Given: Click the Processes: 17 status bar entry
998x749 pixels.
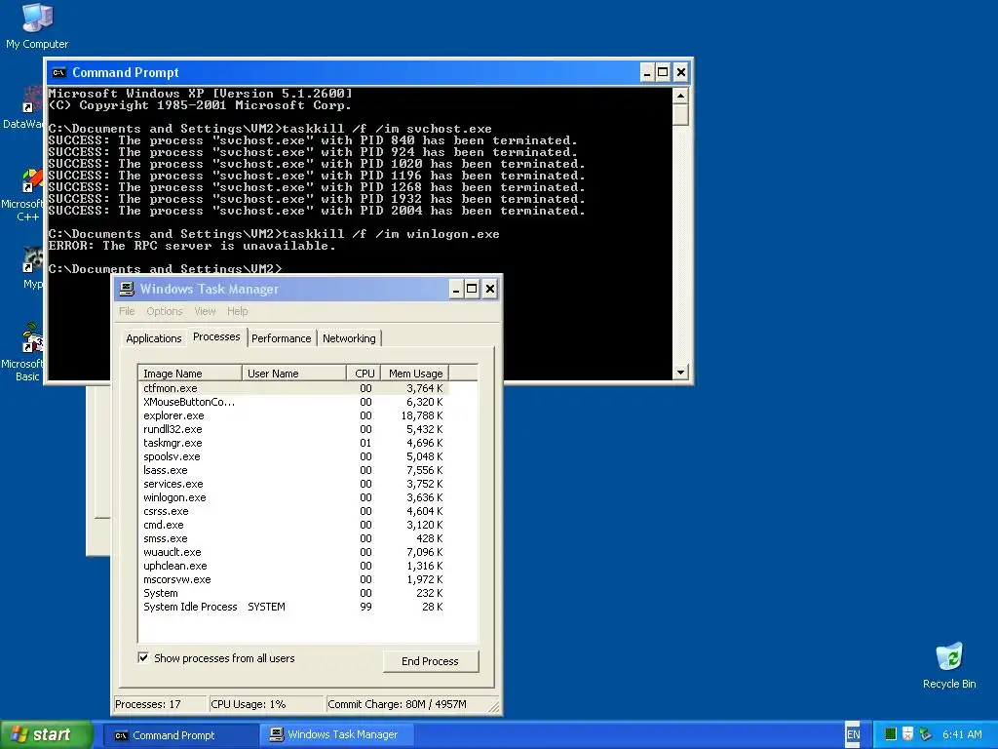Looking at the screenshot, I should click(x=161, y=704).
